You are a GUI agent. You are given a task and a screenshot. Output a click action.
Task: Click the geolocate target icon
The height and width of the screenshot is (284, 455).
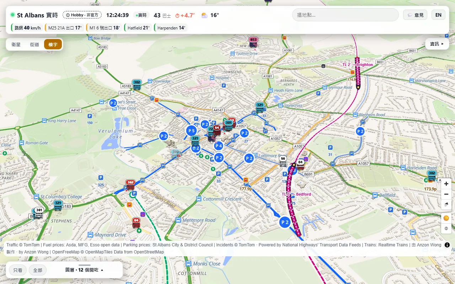[446, 228]
